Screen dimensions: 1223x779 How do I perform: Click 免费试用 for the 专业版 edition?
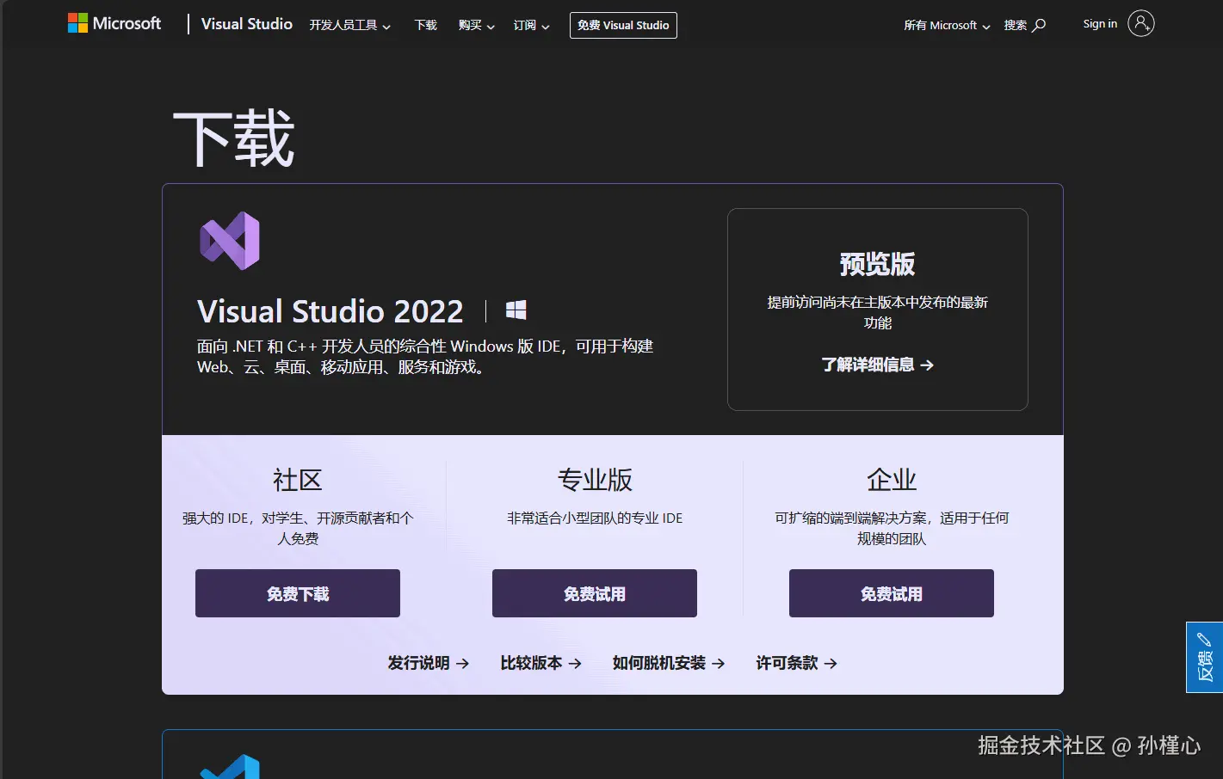tap(594, 593)
